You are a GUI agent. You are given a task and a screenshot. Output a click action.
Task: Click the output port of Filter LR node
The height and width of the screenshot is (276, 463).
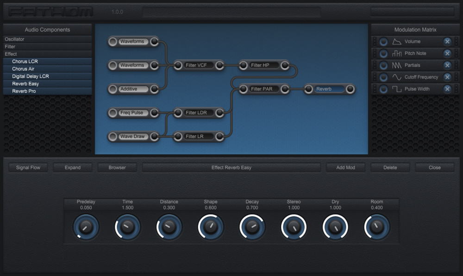pyautogui.click(x=219, y=136)
